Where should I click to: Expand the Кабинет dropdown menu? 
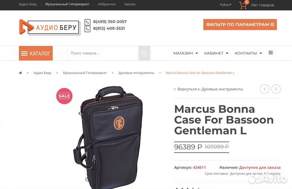pyautogui.click(x=216, y=53)
